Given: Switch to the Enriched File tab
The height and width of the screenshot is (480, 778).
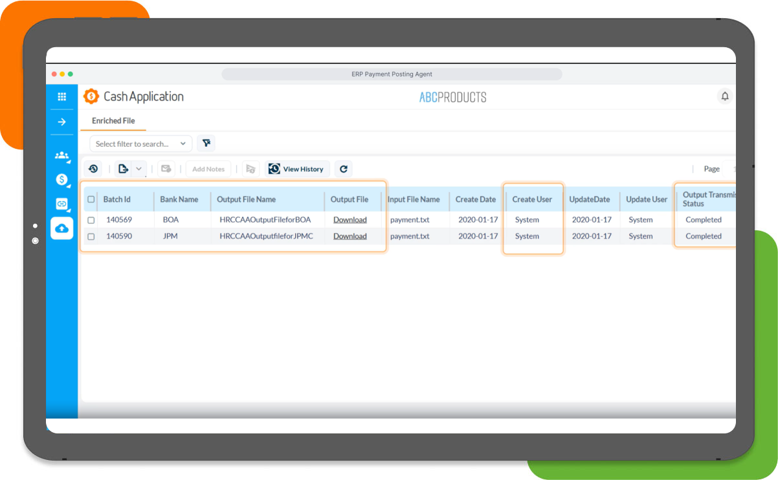Looking at the screenshot, I should tap(113, 120).
